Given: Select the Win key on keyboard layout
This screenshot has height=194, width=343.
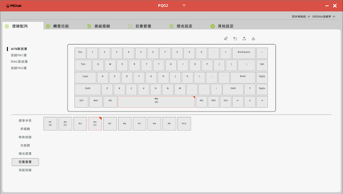Looking at the screenshot, I should 96,102.
